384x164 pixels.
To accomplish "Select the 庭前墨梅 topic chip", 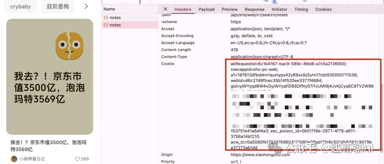I will click(58, 7).
